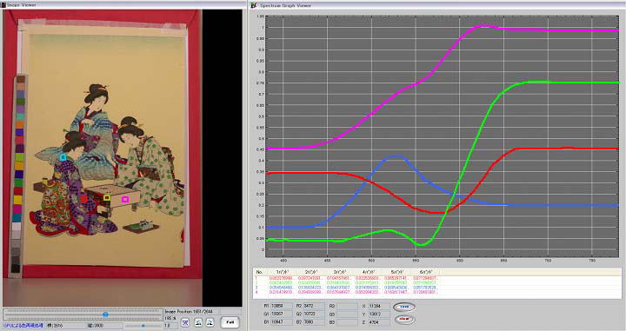The width and height of the screenshot is (626, 331).
Task: Click the first band column header in the table
Action: click(x=283, y=272)
